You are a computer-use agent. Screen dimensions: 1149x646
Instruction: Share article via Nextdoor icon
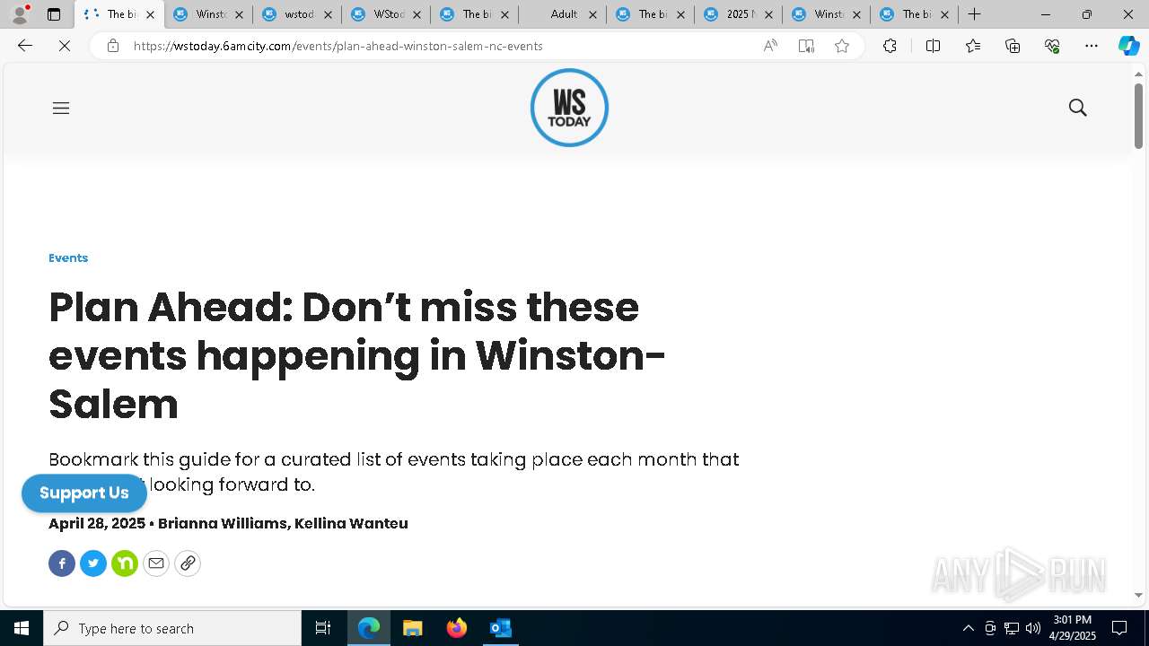point(125,563)
